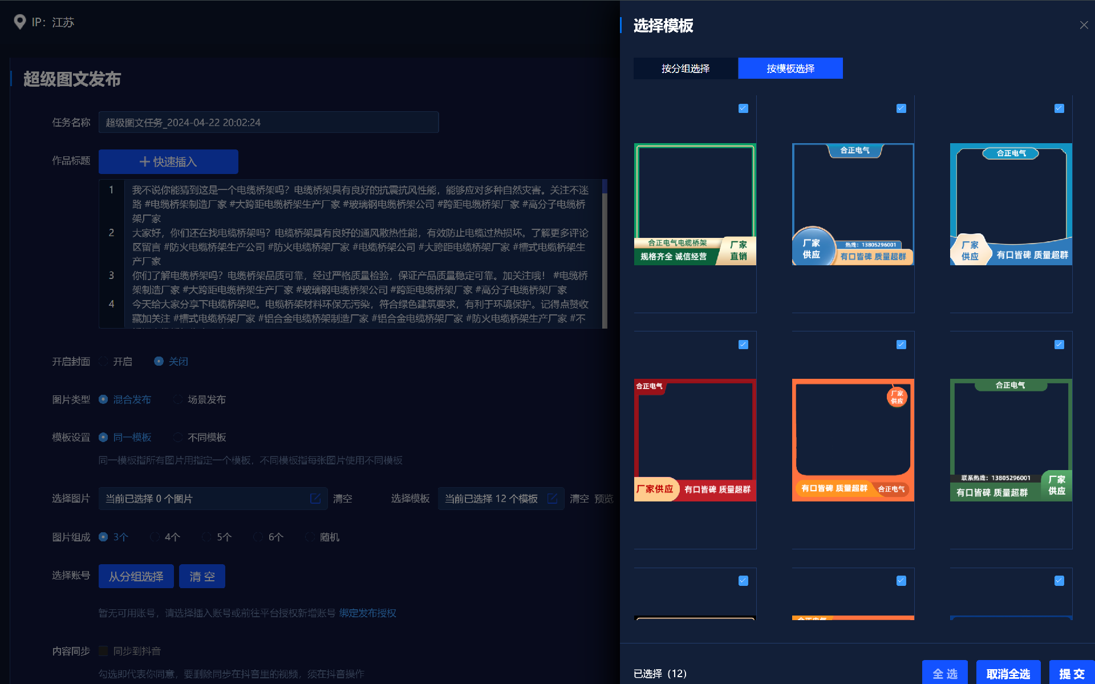Screen dimensions: 1095x684
Task: Select the red-framed 合正电气 template thumbnail
Action: coord(695,440)
